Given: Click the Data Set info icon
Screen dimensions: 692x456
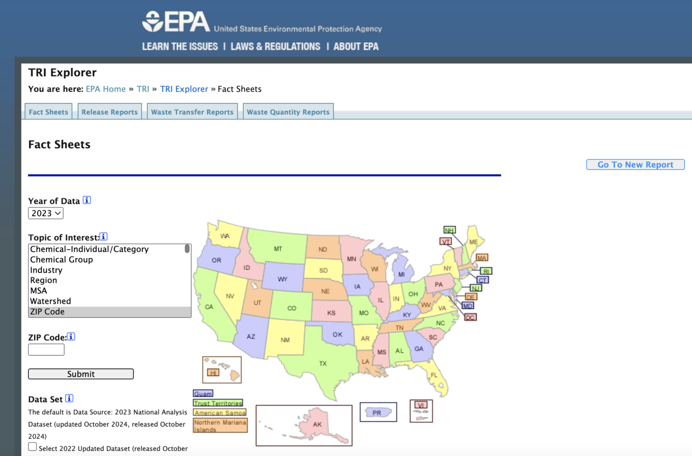Looking at the screenshot, I should [69, 398].
